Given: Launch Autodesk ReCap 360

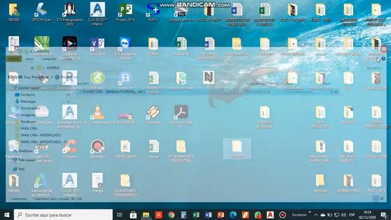Looking at the screenshot, I should [70, 82].
